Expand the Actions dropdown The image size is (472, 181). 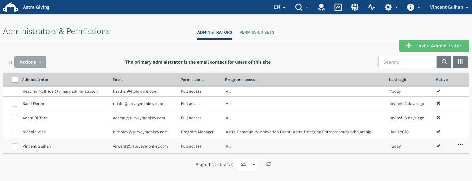pos(30,62)
